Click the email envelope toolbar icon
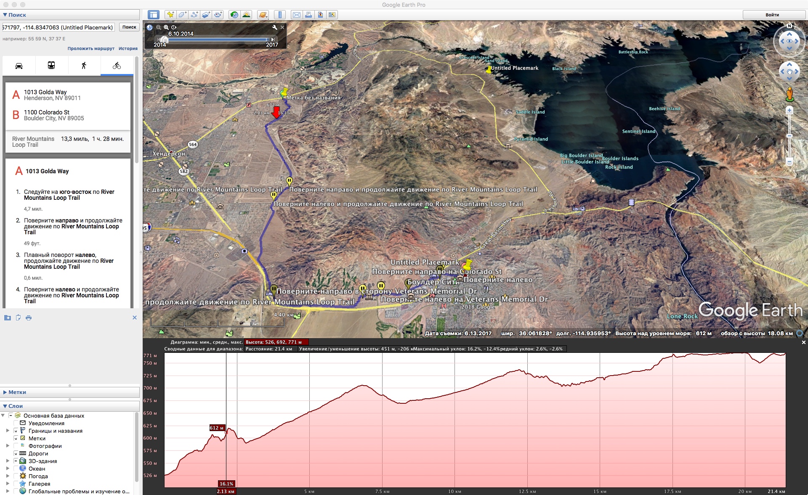Screen dimensions: 808x495 (x=297, y=15)
